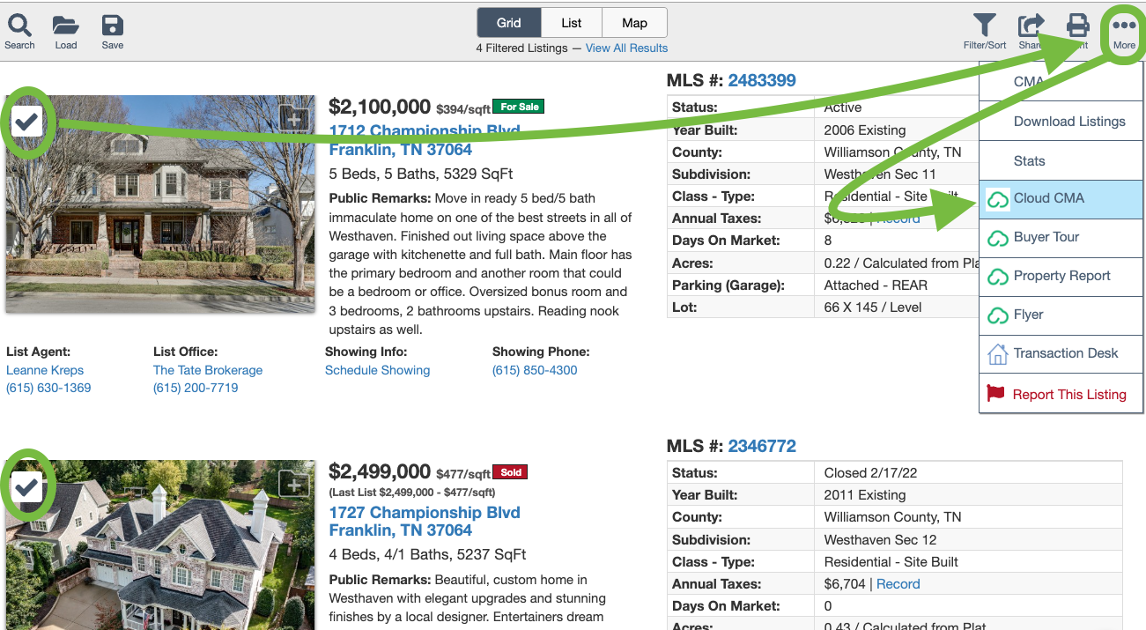Open MLS number 2483399 link
Image resolution: width=1146 pixels, height=630 pixels.
(761, 80)
